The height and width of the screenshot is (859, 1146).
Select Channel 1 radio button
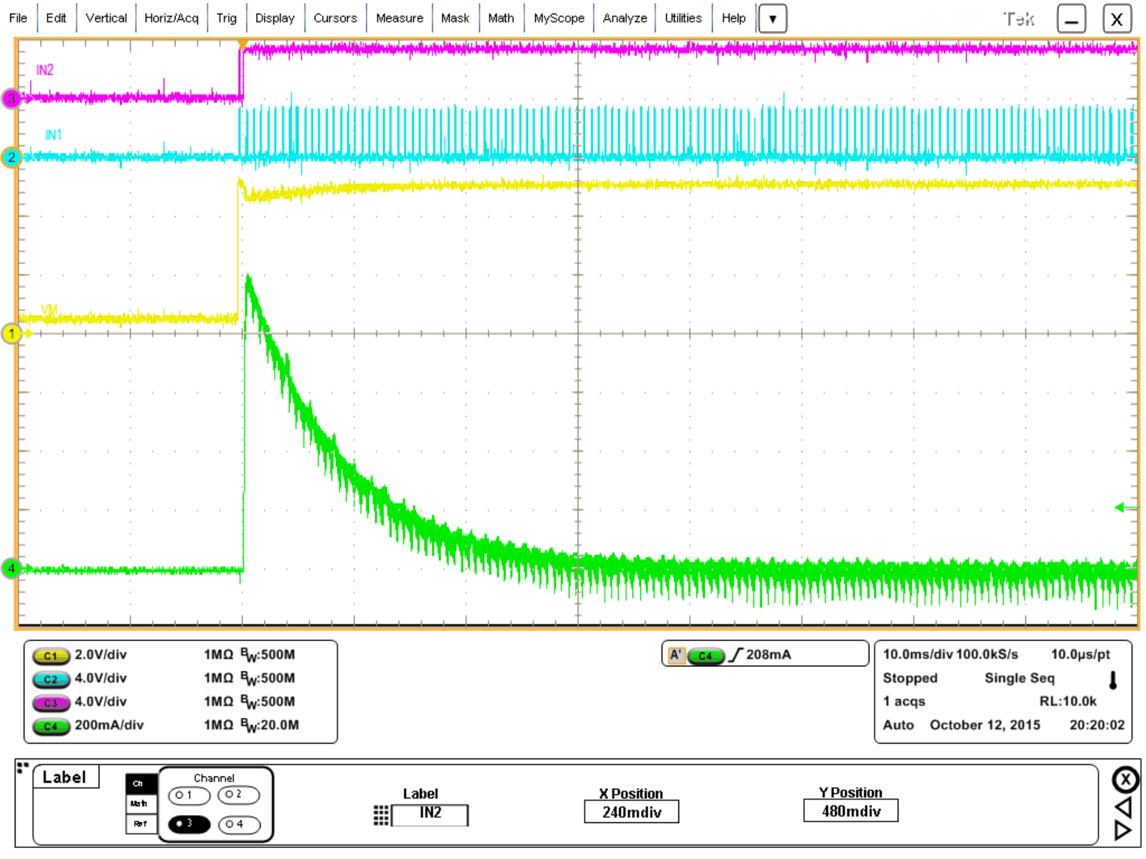point(189,795)
